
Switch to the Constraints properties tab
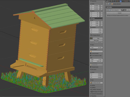pyautogui.click(x=119, y=1)
